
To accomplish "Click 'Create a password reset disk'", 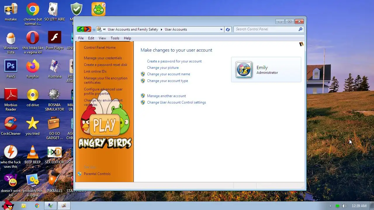I will 105,65.
